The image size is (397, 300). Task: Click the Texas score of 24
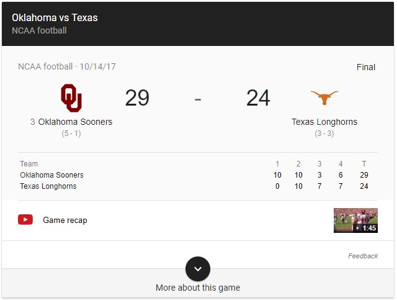[x=258, y=98]
